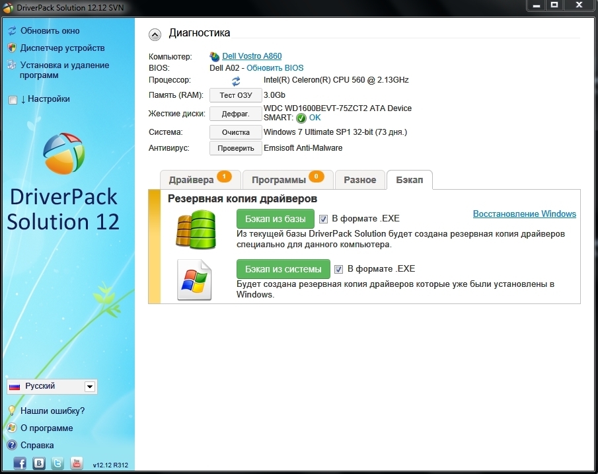Open the Русский language dropdown
Viewport: 598px width, 474px height.
90,387
